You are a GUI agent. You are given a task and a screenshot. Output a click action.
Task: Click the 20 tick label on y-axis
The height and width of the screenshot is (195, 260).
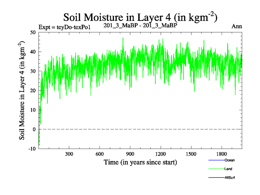(x=32, y=91)
